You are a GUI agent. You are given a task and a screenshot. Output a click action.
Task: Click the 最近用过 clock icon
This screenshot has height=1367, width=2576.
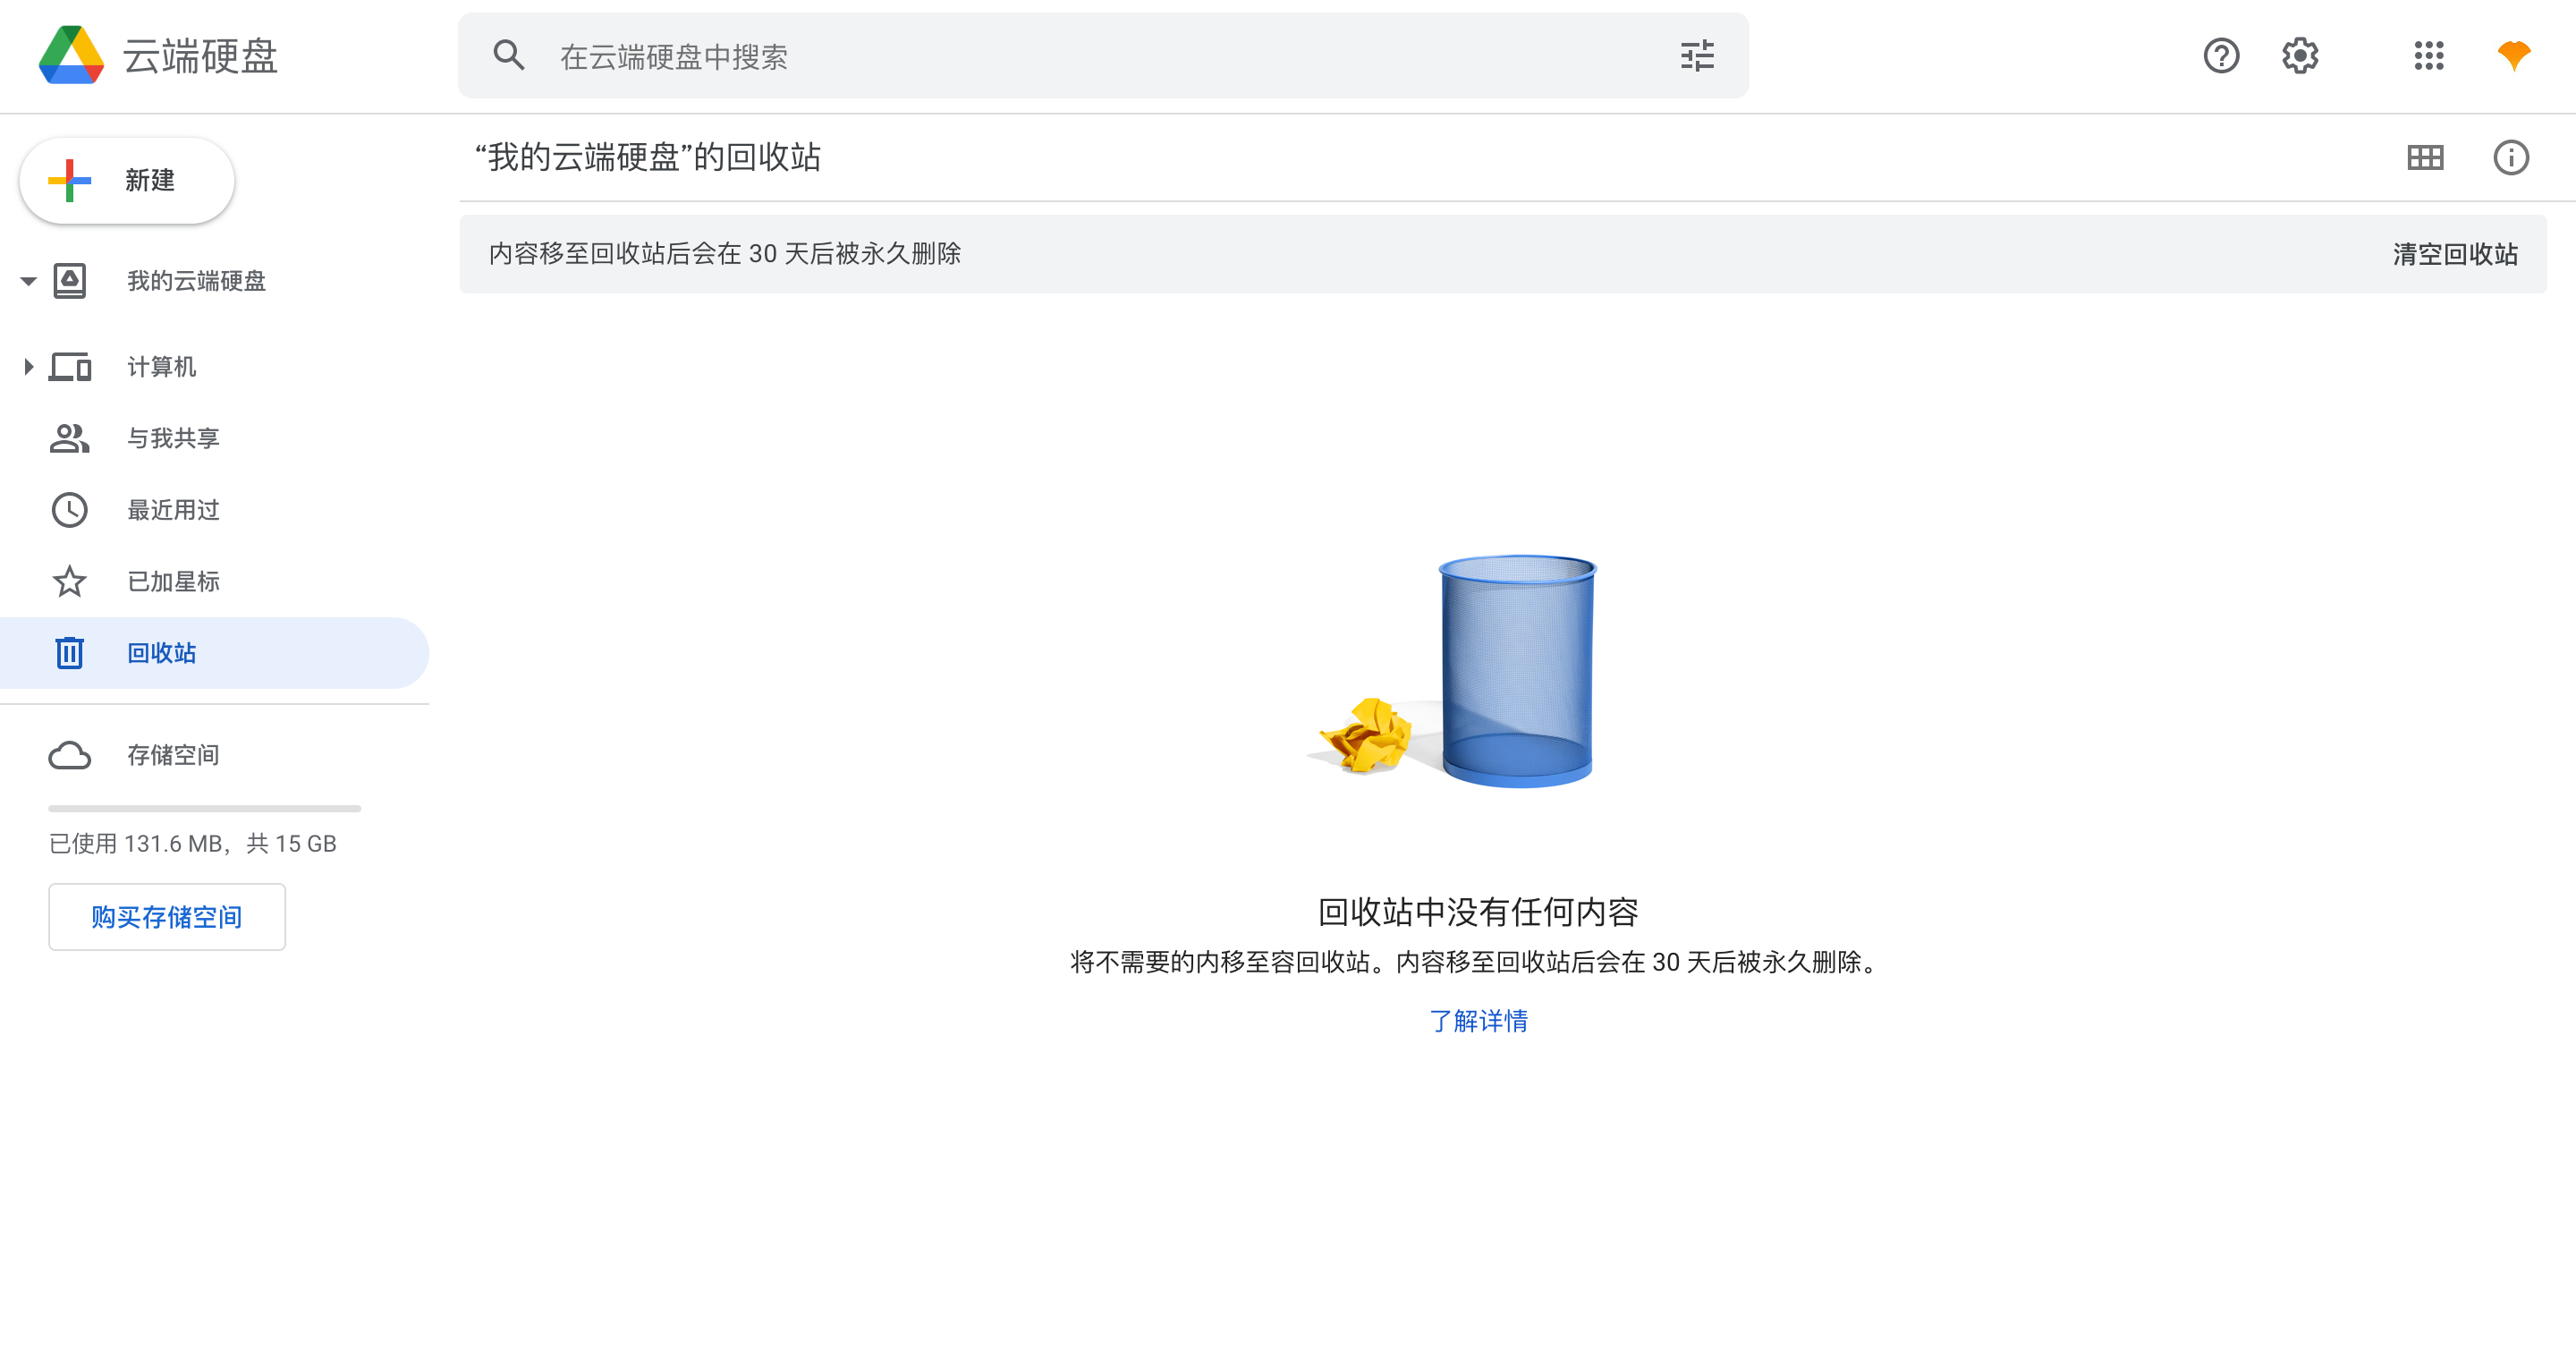(x=69, y=510)
